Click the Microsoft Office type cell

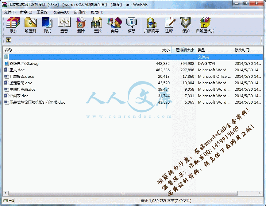click(x=214, y=77)
